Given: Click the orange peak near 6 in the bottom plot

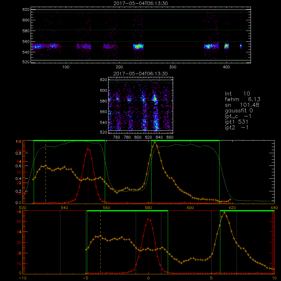Looking at the screenshot, I should coord(224,213).
